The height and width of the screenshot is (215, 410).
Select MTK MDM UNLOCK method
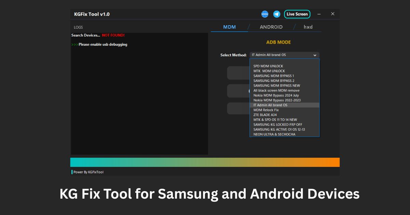point(285,71)
